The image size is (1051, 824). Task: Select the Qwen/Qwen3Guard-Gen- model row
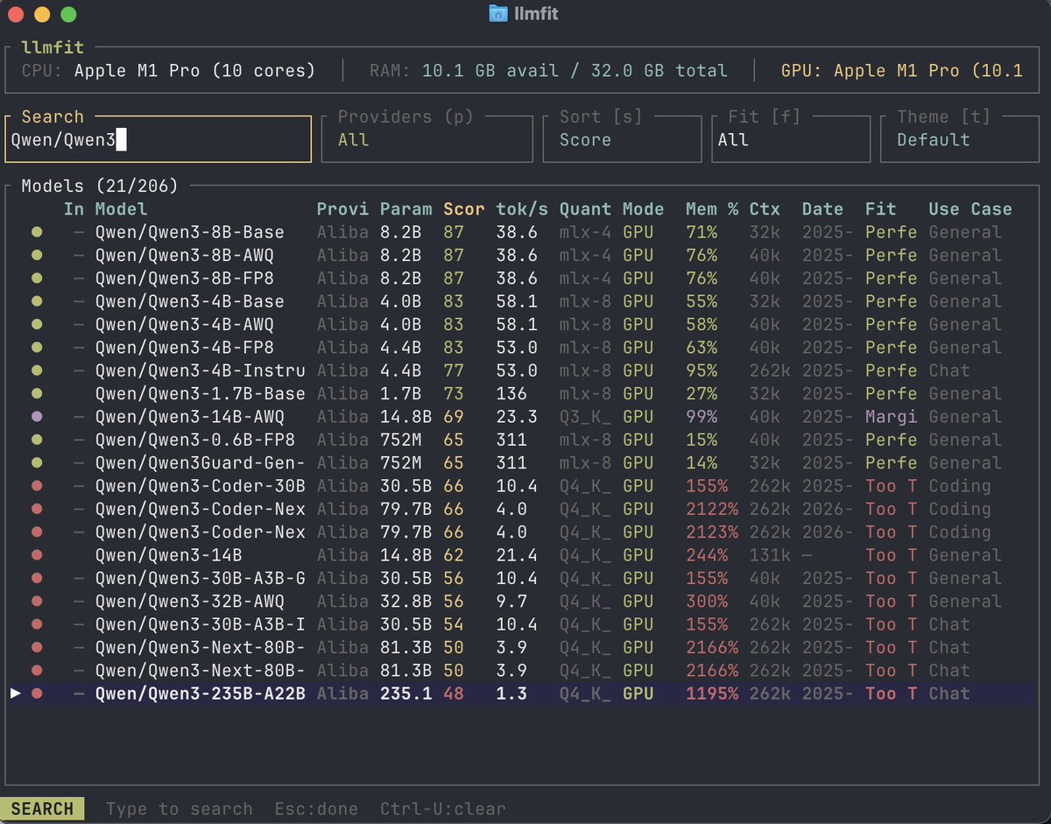coord(520,463)
